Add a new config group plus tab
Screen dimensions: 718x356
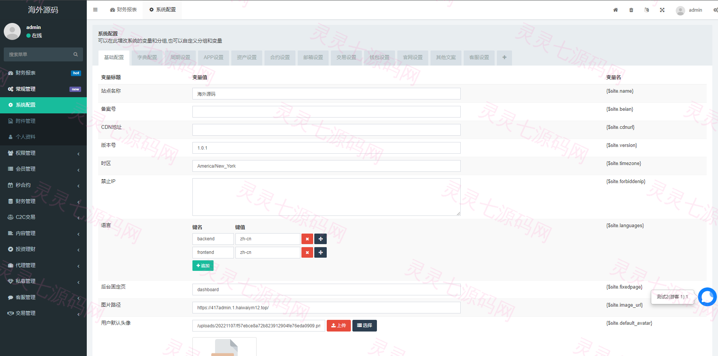pyautogui.click(x=504, y=58)
